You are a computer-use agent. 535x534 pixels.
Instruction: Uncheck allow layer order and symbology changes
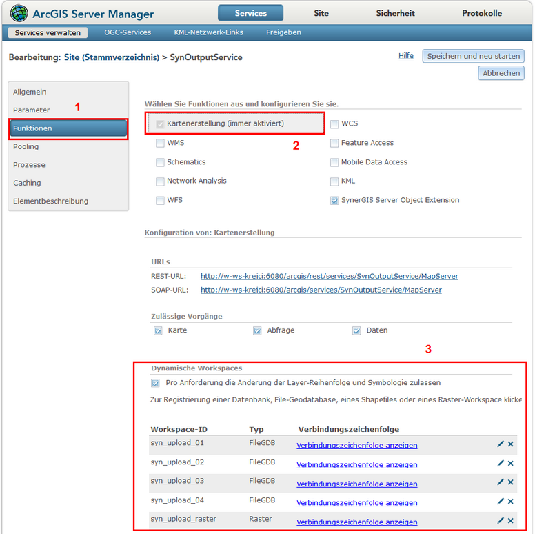(x=155, y=383)
